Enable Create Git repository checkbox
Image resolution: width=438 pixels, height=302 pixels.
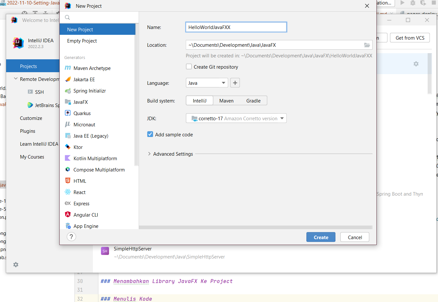[x=189, y=67]
